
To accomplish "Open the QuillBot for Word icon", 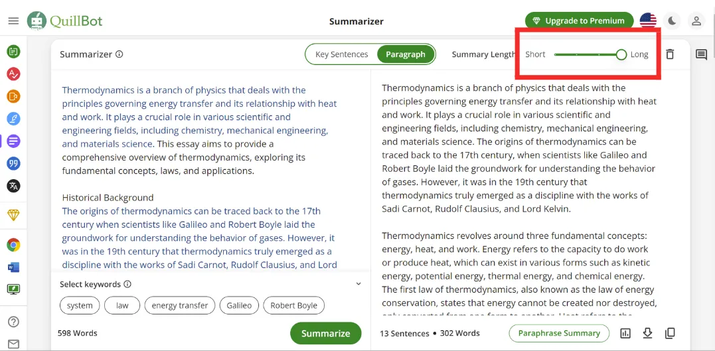I will [x=13, y=267].
